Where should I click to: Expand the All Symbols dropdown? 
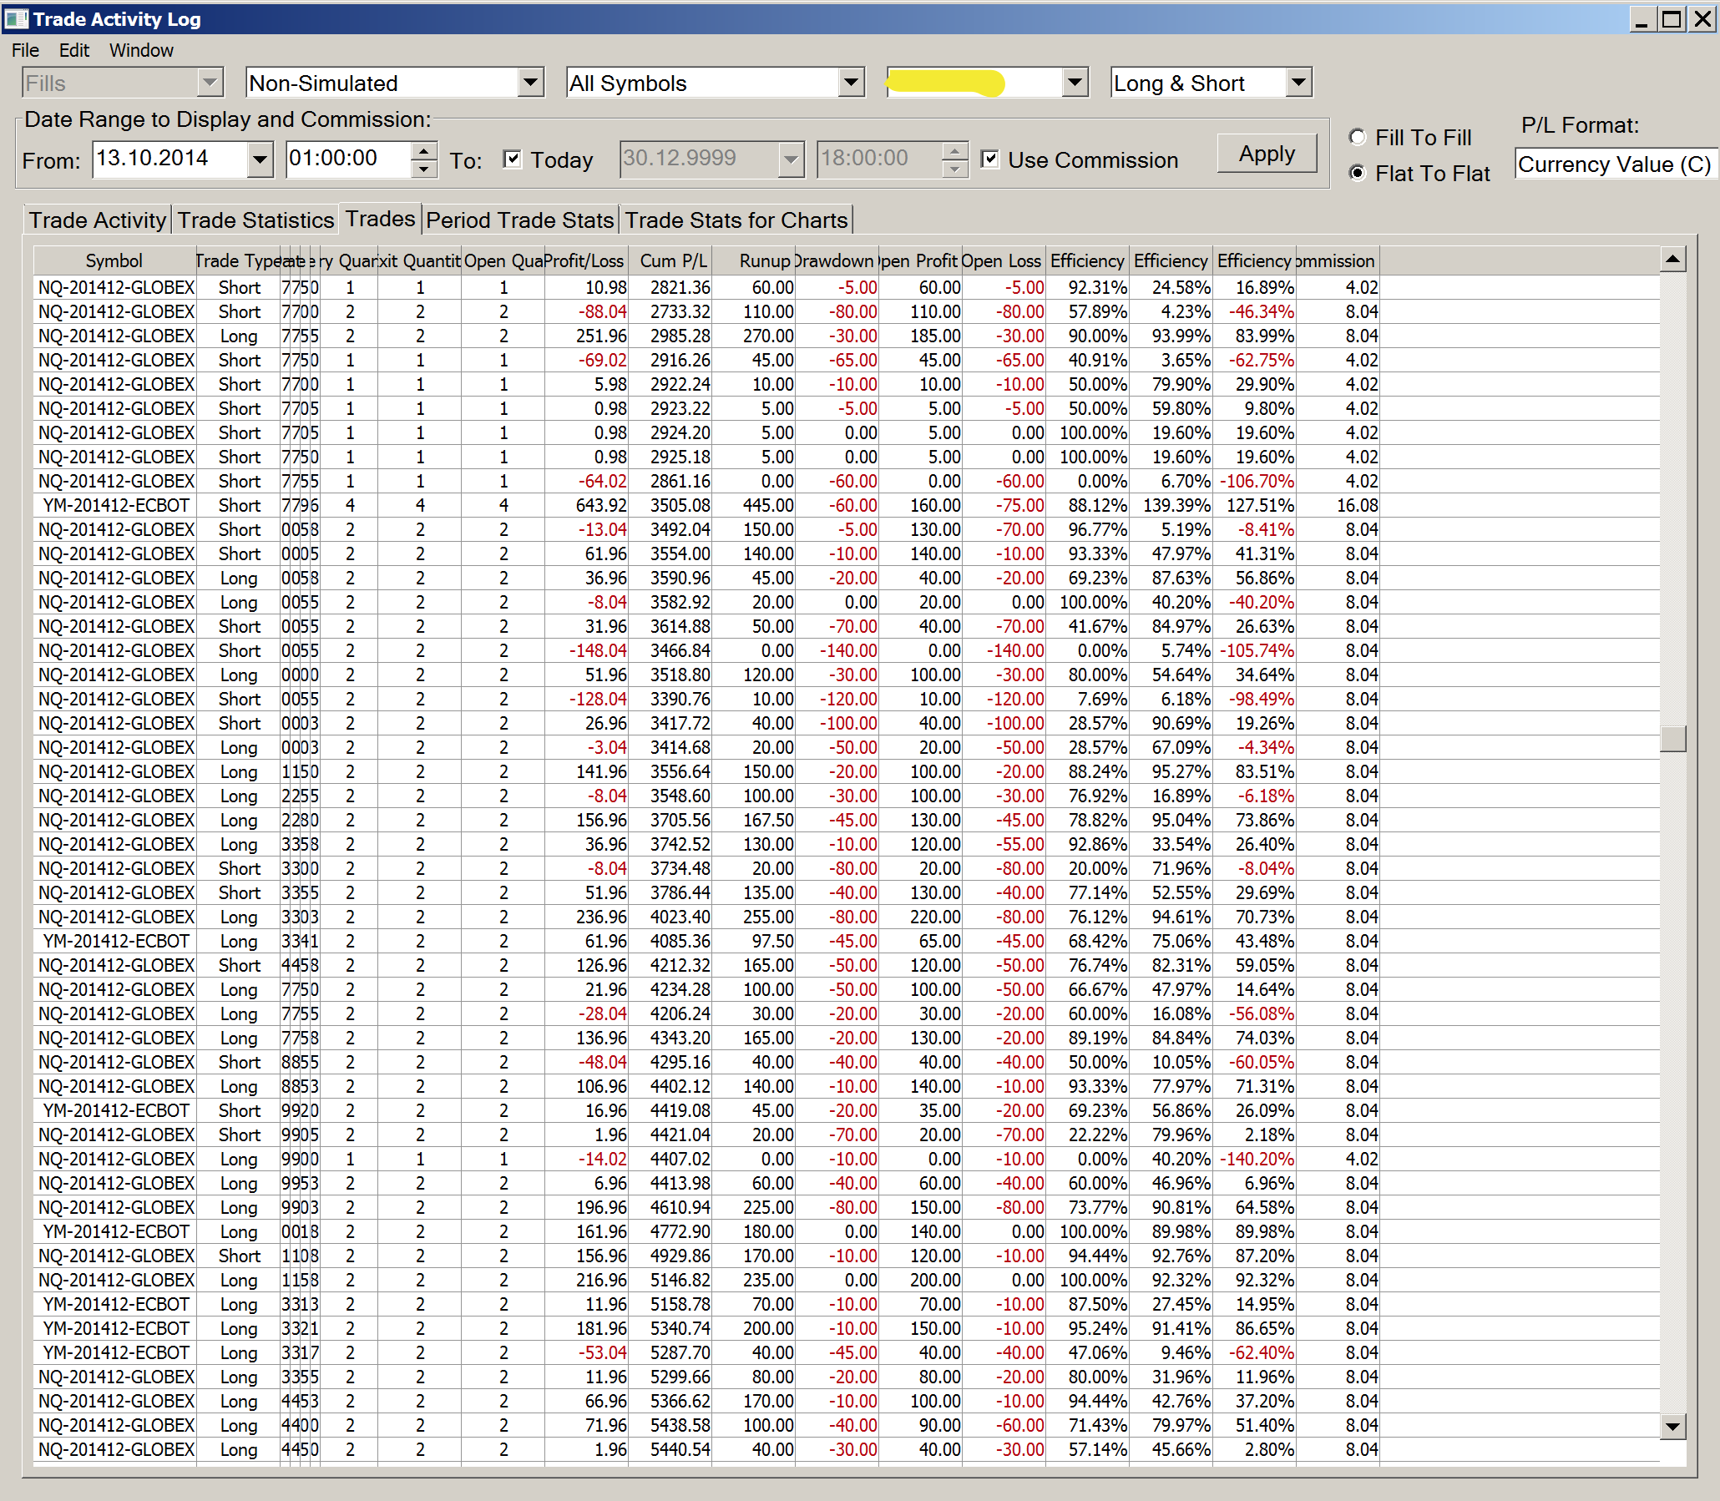coord(850,83)
